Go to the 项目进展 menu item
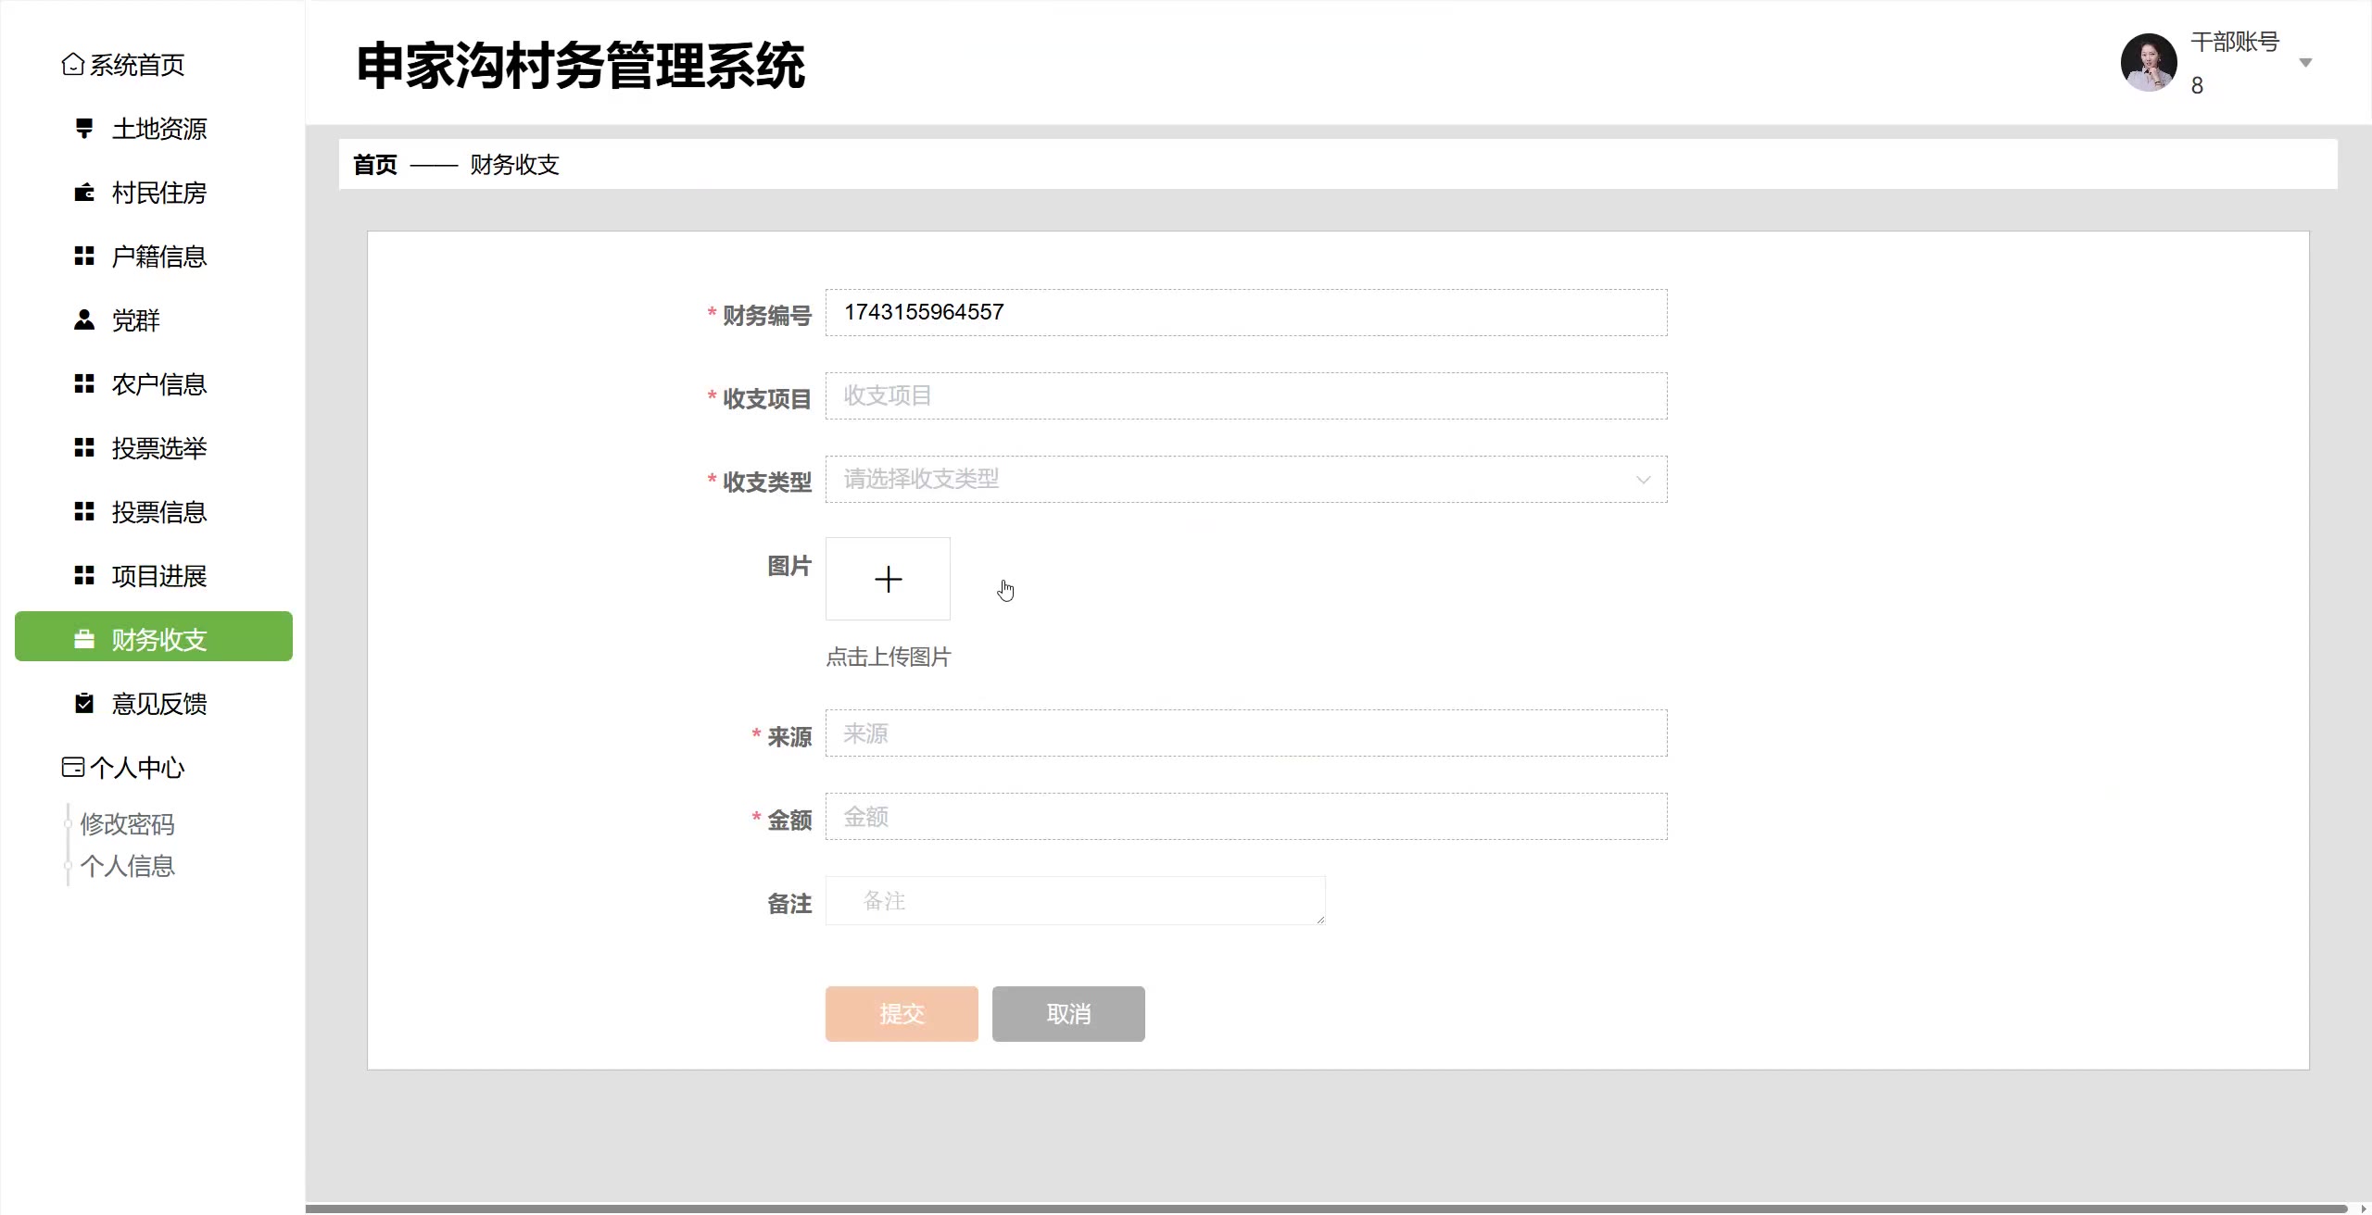Screen dimensions: 2372x1215 [x=158, y=576]
